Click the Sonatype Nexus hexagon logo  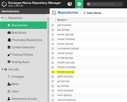tap(4, 4)
